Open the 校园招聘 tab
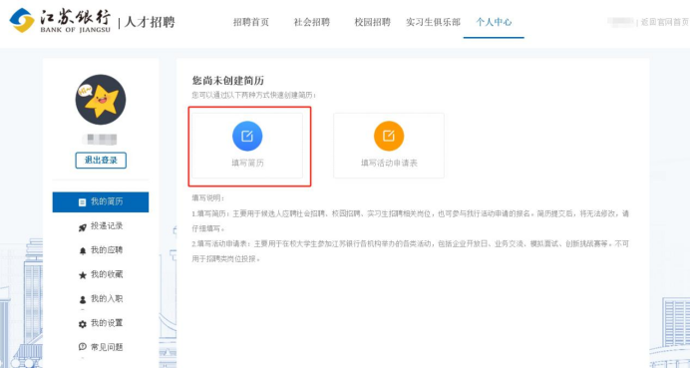 click(372, 22)
